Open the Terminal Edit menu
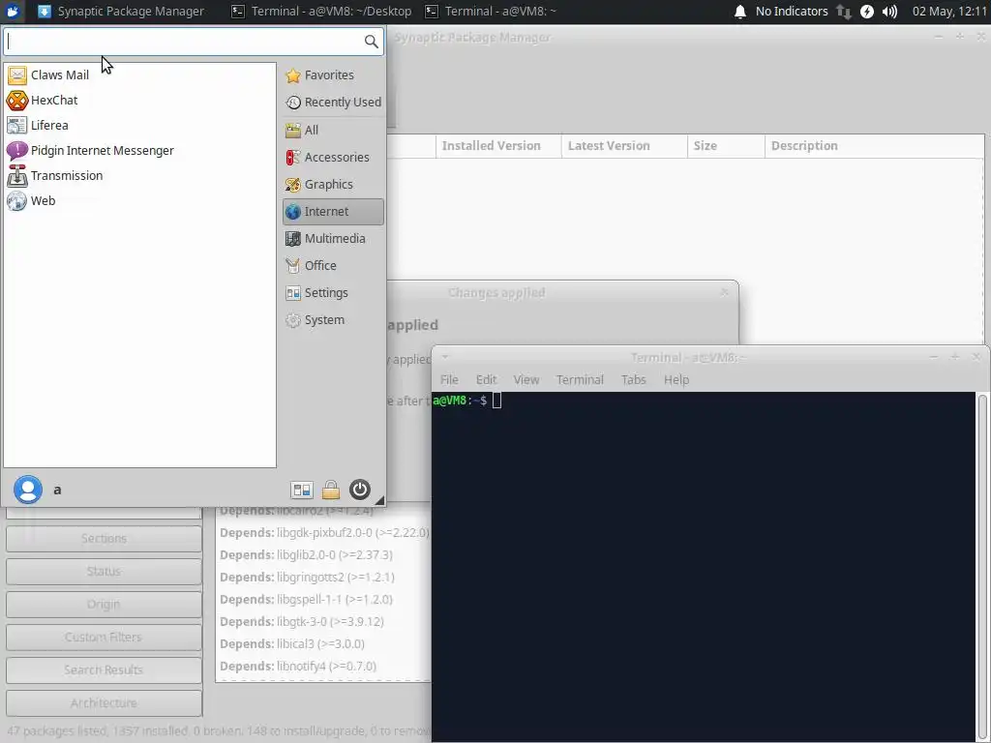The image size is (991, 743). [486, 379]
